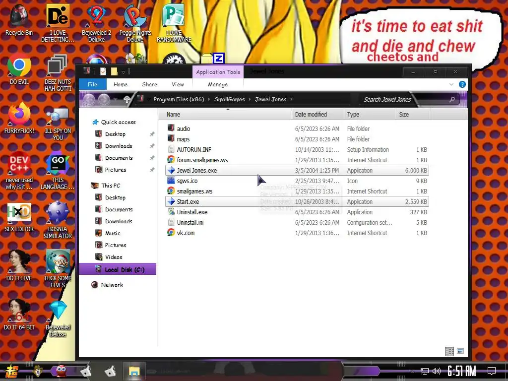Click the Forward navigation button
The width and height of the screenshot is (508, 381).
[x=104, y=99]
